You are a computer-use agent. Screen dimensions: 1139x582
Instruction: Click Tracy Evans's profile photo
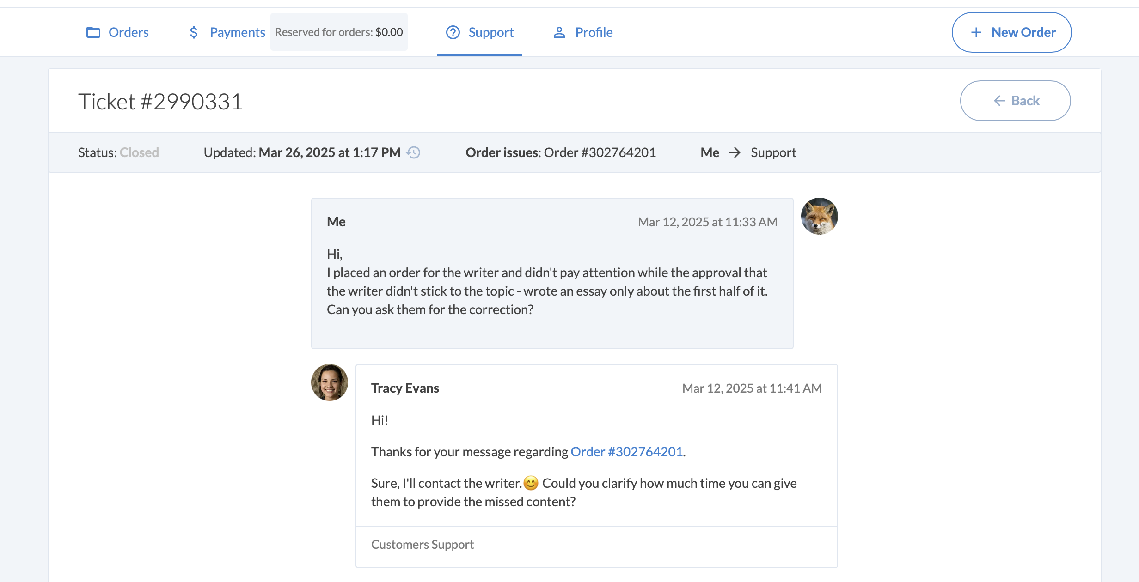coord(329,382)
